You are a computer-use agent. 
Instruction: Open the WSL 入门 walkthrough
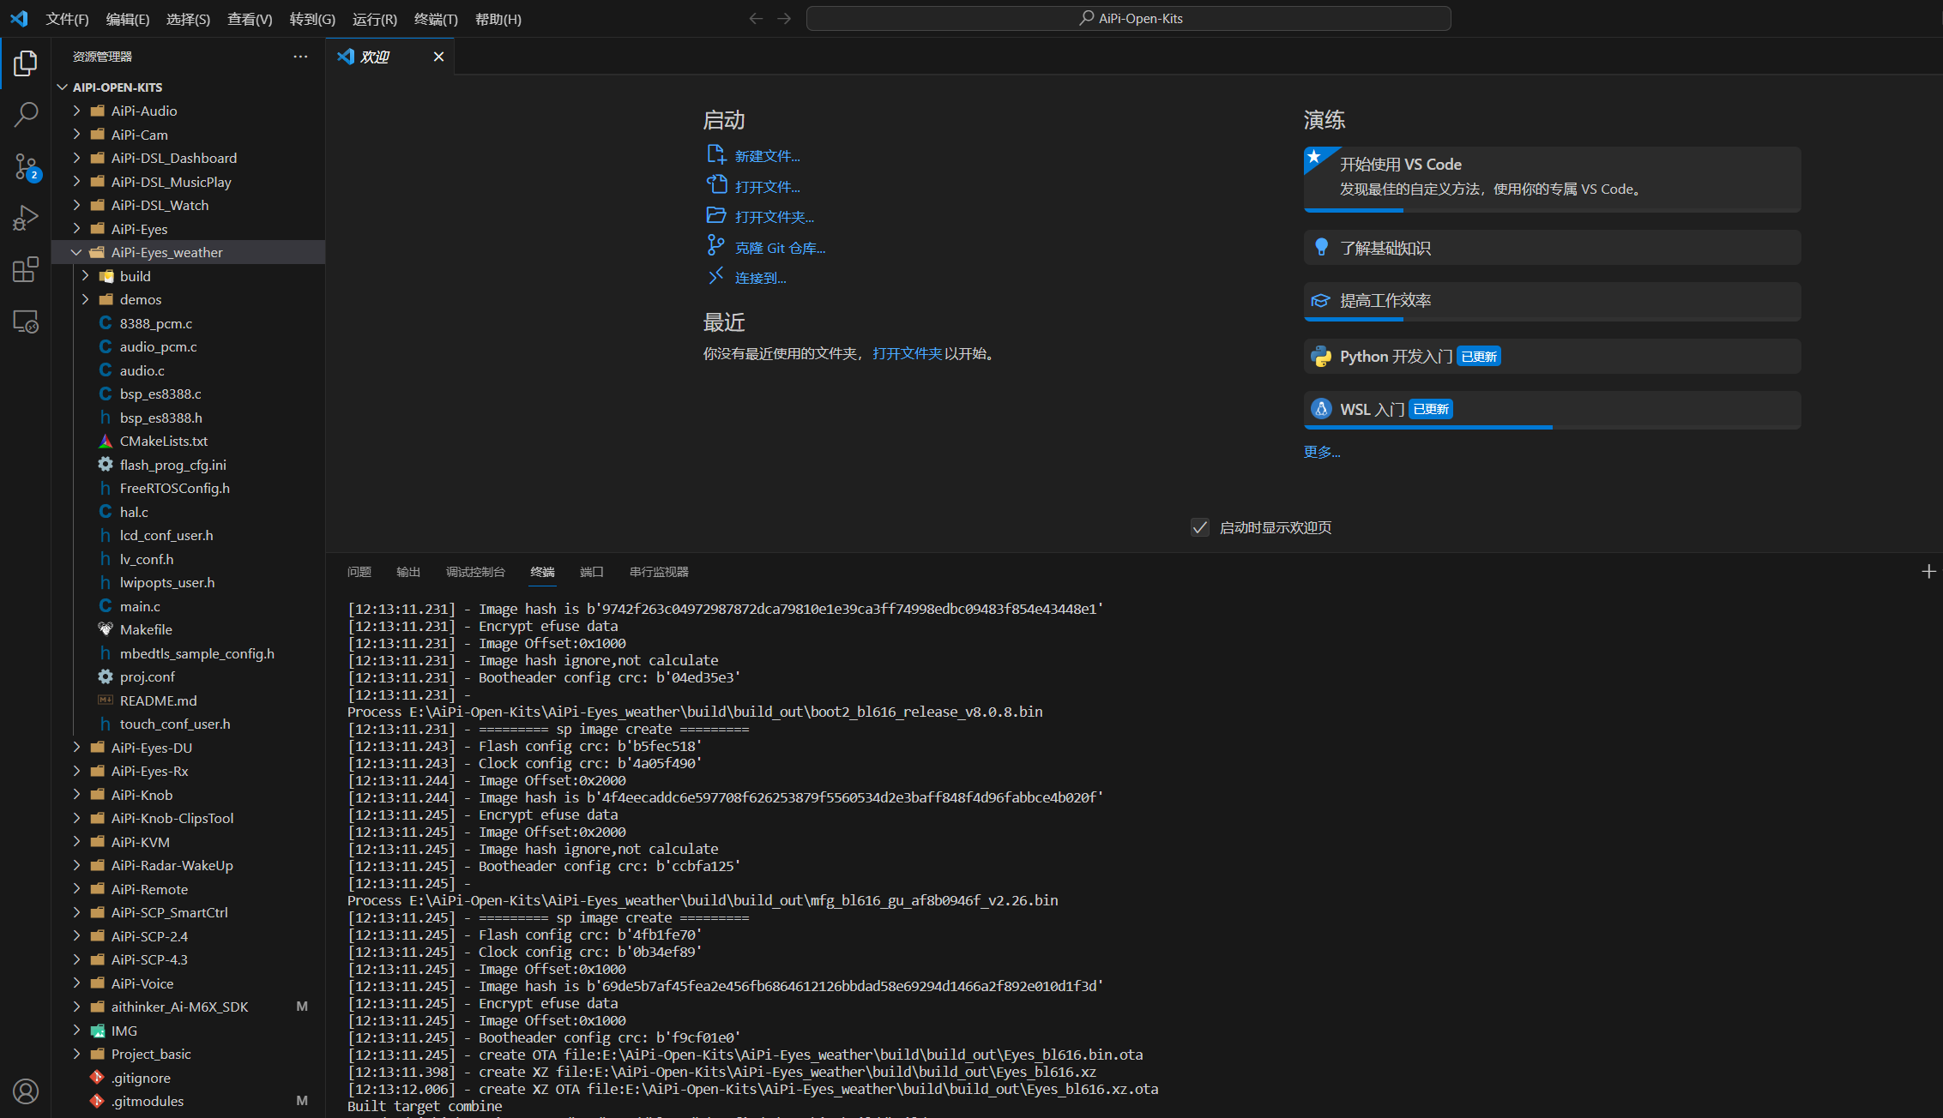1552,410
